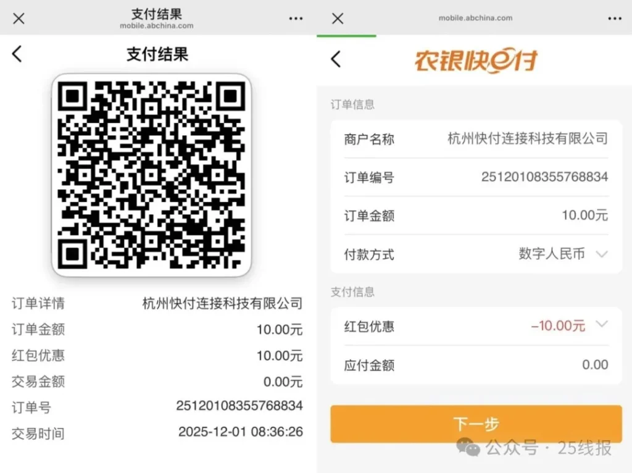Image resolution: width=632 pixels, height=473 pixels.
Task: Tap the payment QR code image
Action: (x=152, y=175)
